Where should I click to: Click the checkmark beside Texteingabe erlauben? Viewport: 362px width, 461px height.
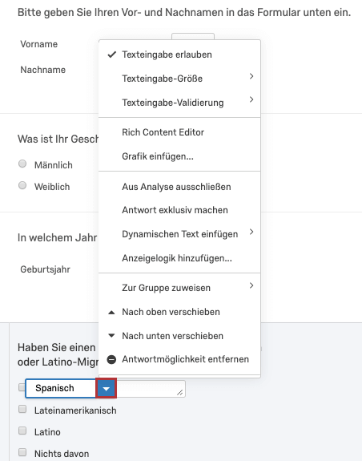pyautogui.click(x=112, y=55)
